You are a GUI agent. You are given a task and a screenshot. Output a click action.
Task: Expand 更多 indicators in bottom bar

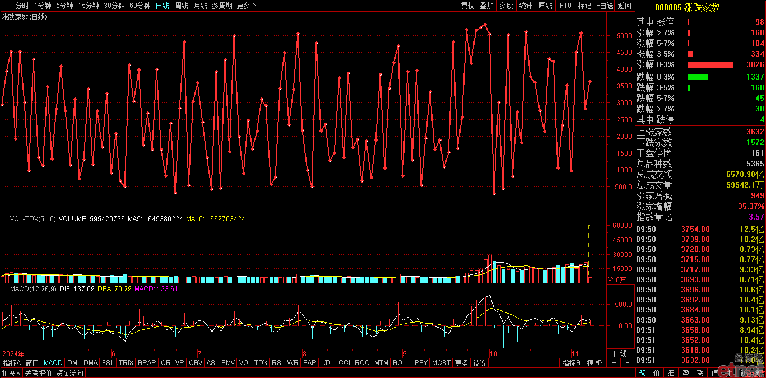pyautogui.click(x=461, y=363)
